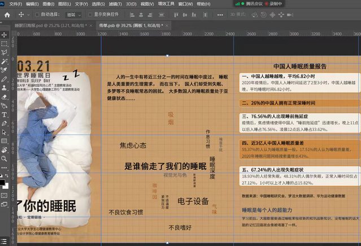
Task: Open the 图层 auto-select dropdown
Action: coord(73,14)
